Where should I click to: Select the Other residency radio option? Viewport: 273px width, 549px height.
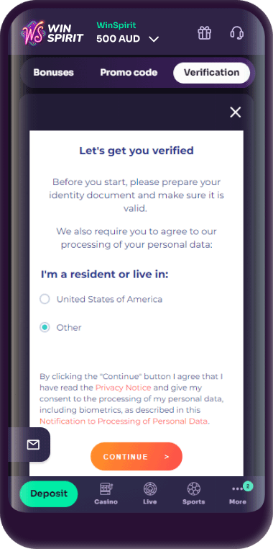coord(45,327)
